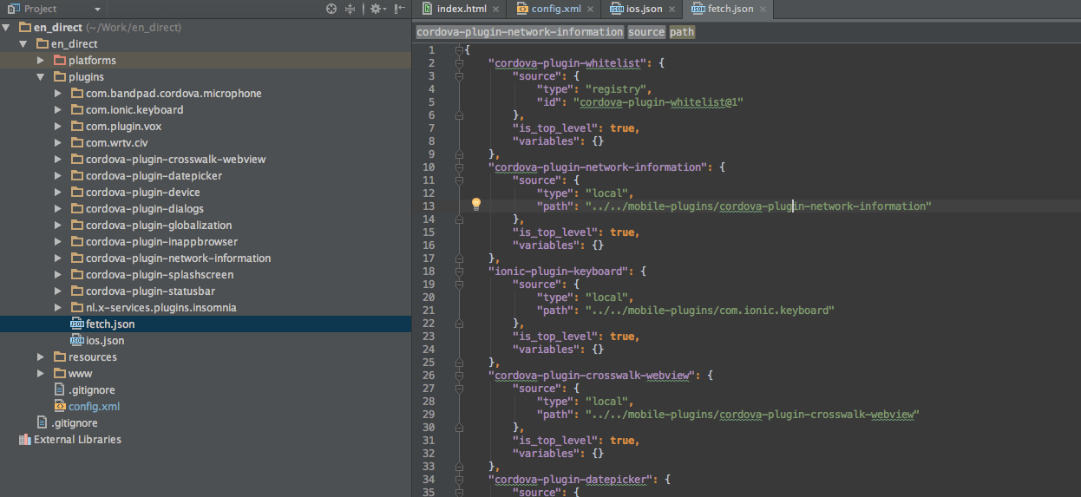Image resolution: width=1081 pixels, height=497 pixels.
Task: Click the cordova-plugin-dialogs folder icon
Action: pyautogui.click(x=77, y=209)
